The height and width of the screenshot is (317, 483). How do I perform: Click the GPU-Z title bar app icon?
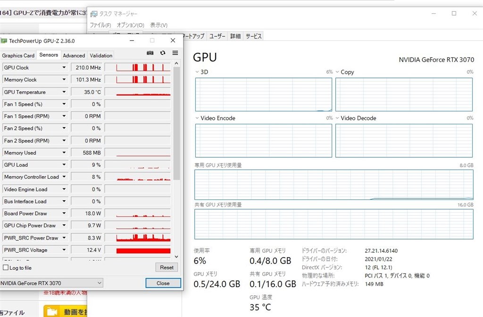4,41
